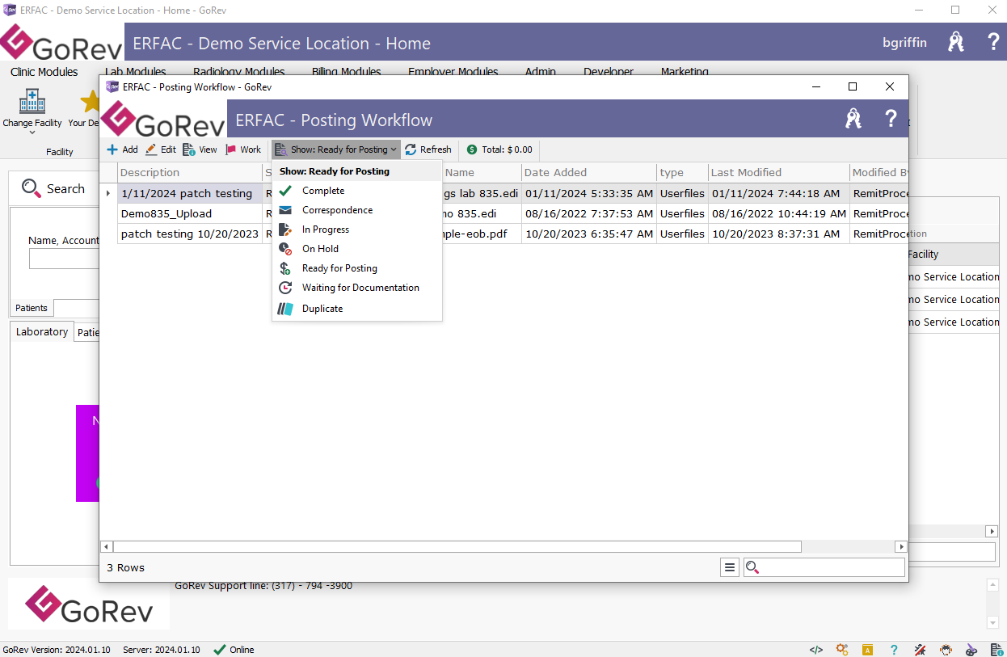Click the Edit pencil toolbar button
This screenshot has width=1007, height=657.
(160, 150)
